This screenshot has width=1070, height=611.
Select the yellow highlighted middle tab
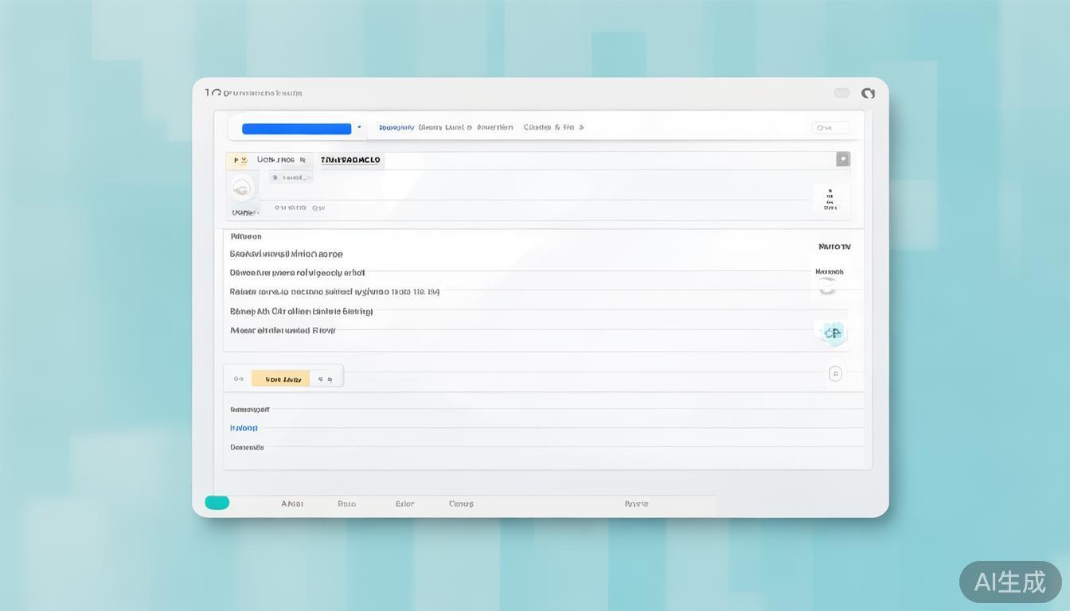[282, 379]
